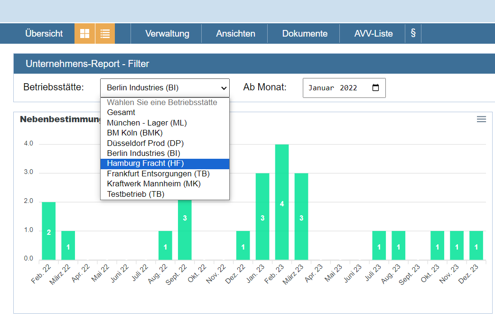Select Frankfurt Entsorgungen (TB) entry
The image size is (495, 318).
pyautogui.click(x=158, y=174)
